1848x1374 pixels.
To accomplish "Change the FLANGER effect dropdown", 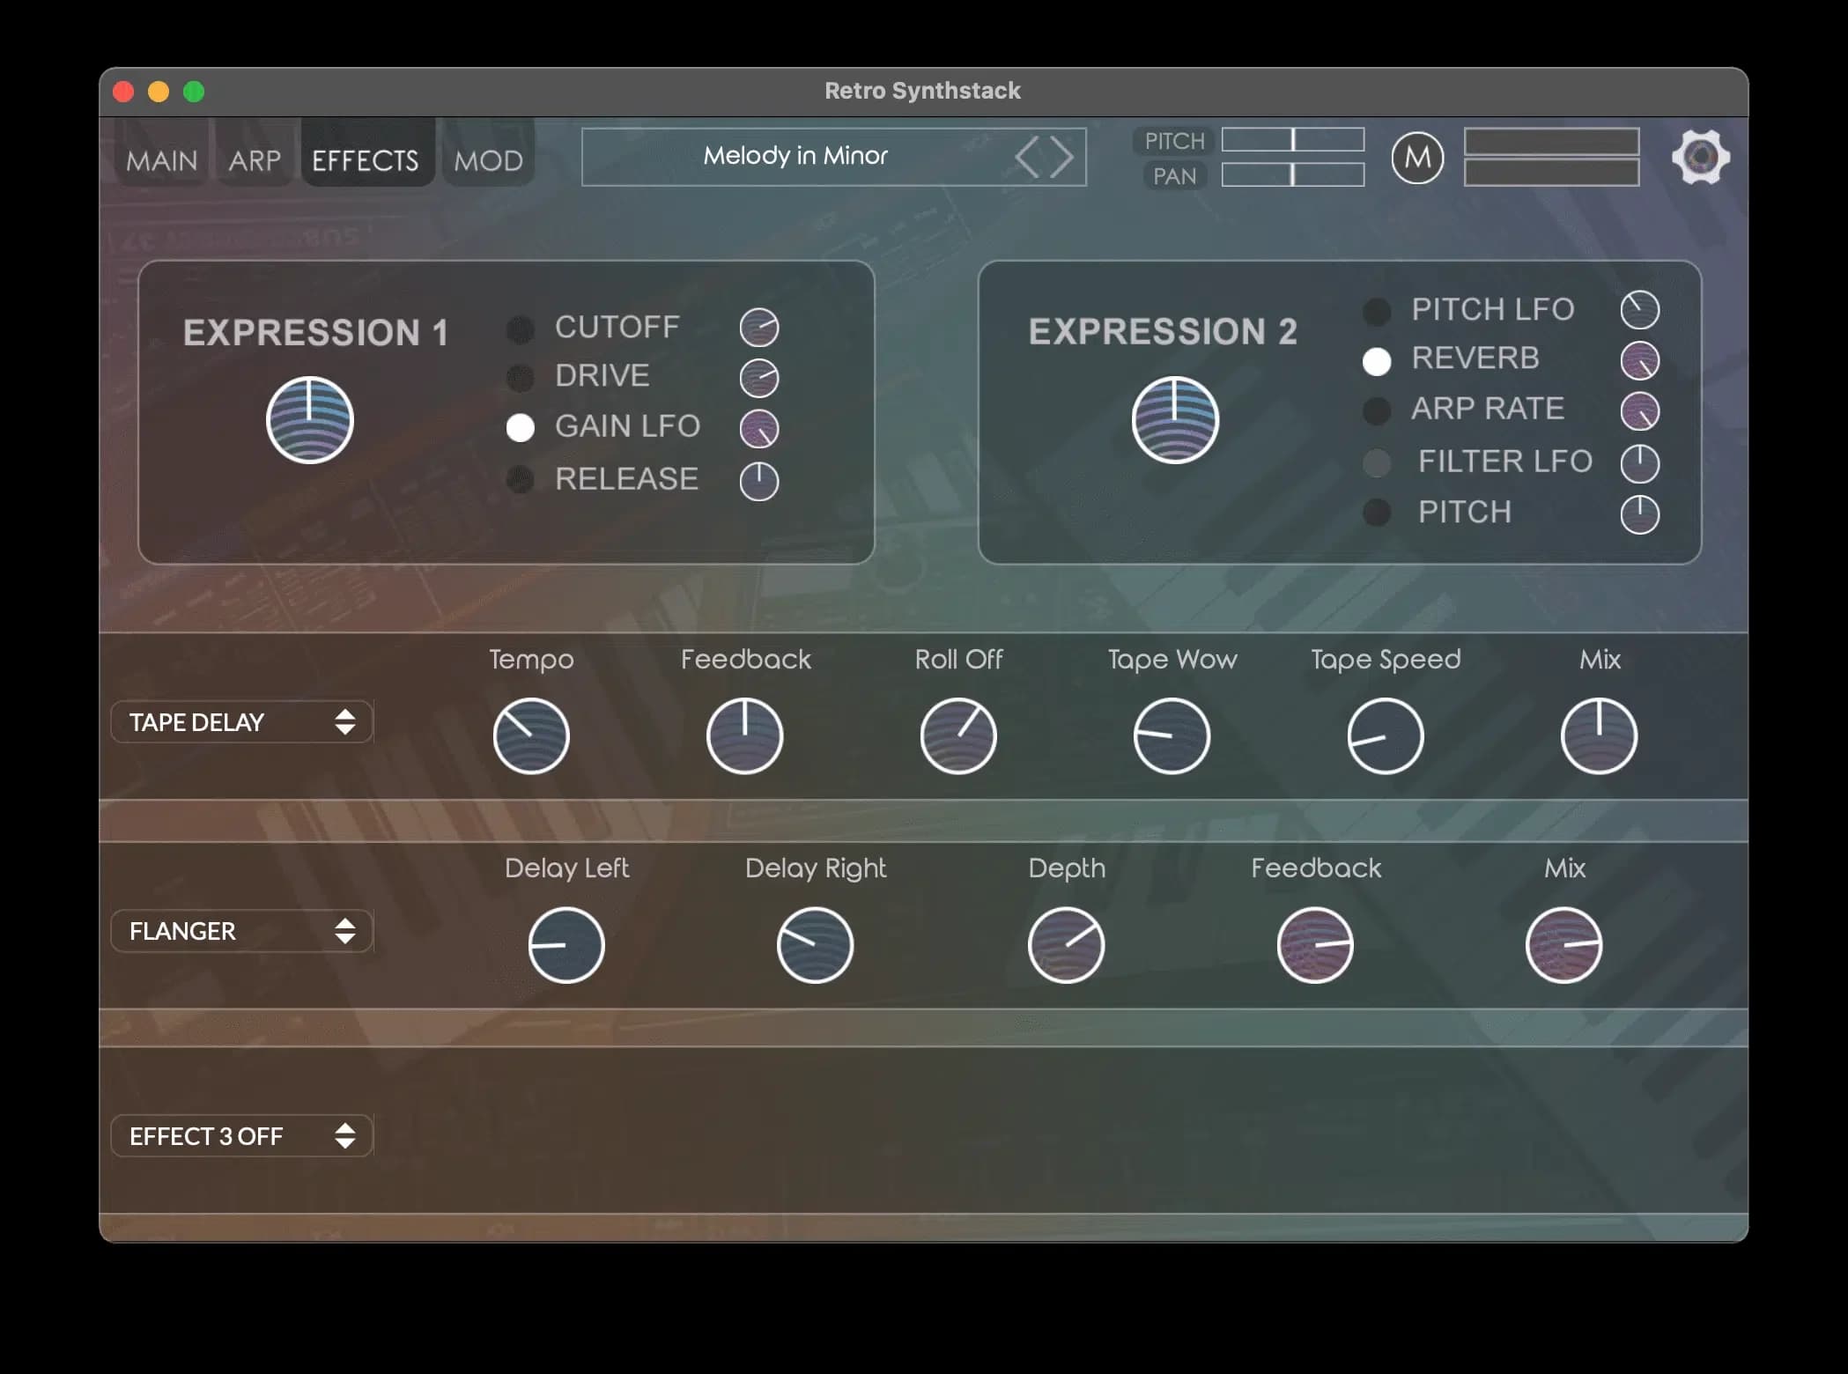I will (241, 931).
